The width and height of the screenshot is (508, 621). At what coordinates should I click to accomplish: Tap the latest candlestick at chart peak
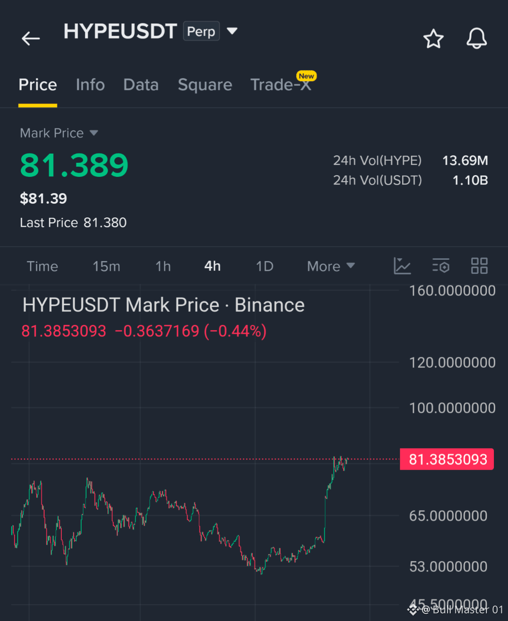click(347, 461)
